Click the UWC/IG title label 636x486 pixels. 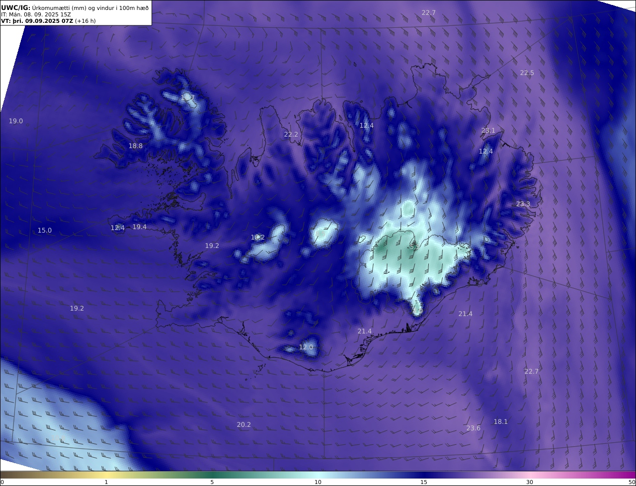click(15, 7)
